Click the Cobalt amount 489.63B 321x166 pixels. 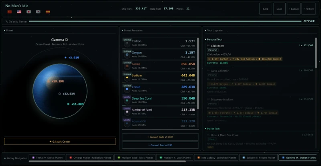click(188, 87)
